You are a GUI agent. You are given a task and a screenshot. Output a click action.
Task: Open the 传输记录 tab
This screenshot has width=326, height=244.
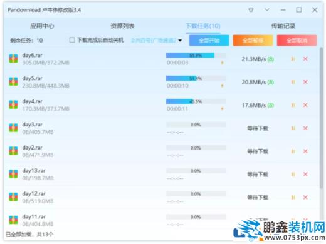(x=283, y=26)
